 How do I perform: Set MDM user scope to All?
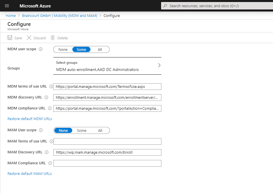100,49
